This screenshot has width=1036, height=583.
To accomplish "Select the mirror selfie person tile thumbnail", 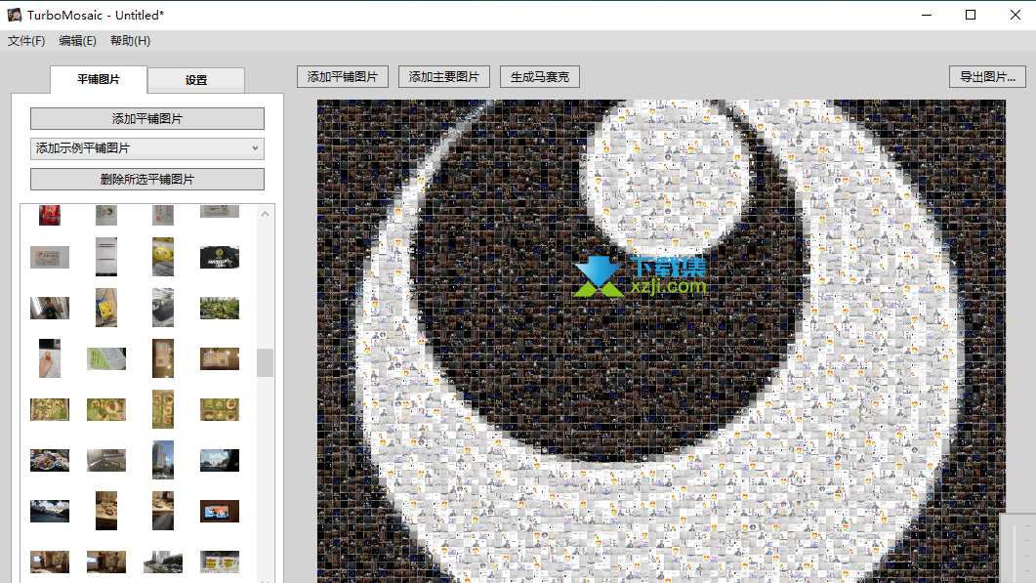I will click(x=50, y=308).
